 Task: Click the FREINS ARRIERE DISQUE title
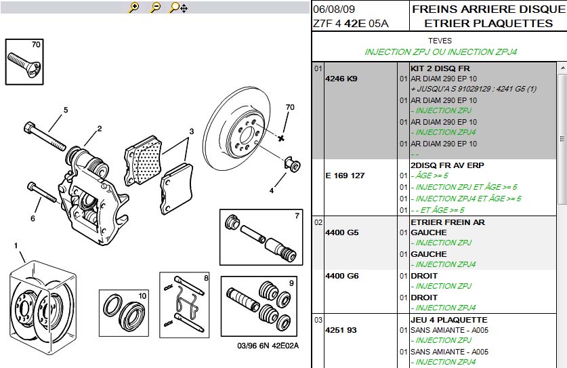(488, 9)
